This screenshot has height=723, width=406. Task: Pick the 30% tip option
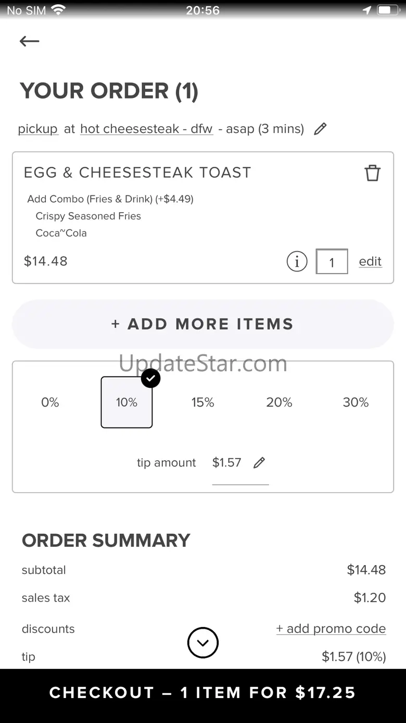click(x=356, y=402)
